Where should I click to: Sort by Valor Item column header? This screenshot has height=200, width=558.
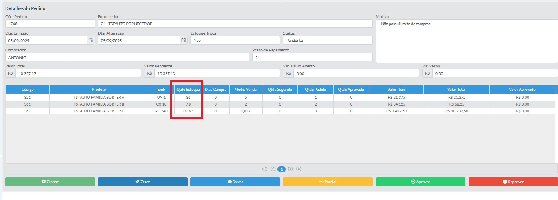(396, 90)
